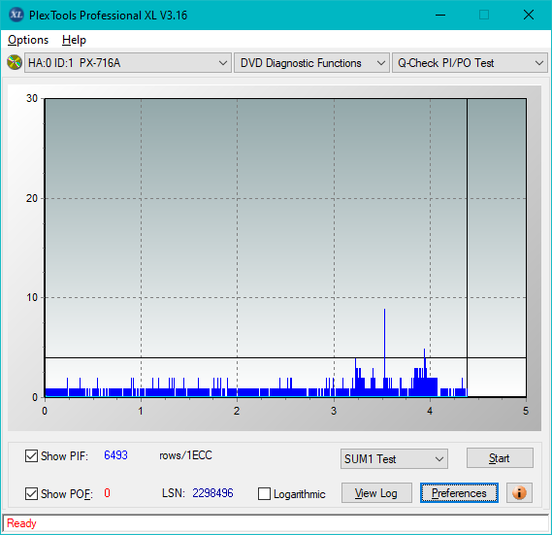
Task: Enable the Logarithmic scale checkbox
Action: point(264,494)
